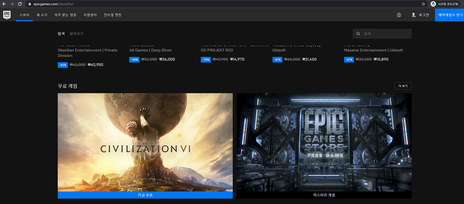Click the -35% discount badge
Viewport: 464px width, 204px height.
pyautogui.click(x=62, y=65)
